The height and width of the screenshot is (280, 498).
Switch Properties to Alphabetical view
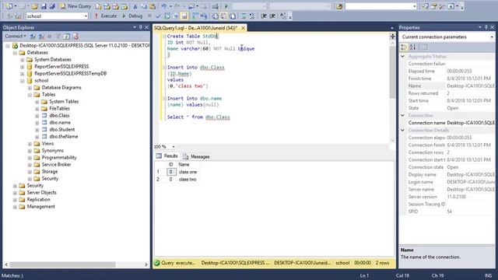tap(412, 47)
